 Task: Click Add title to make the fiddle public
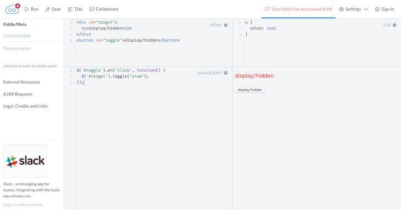coord(31,66)
